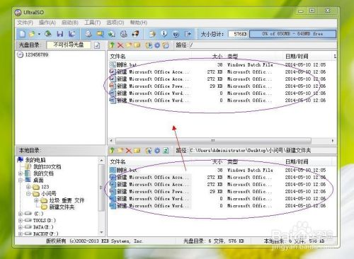Open the dropdown arrow beside Open icon
This screenshot has width=354, height=259.
[39, 34]
